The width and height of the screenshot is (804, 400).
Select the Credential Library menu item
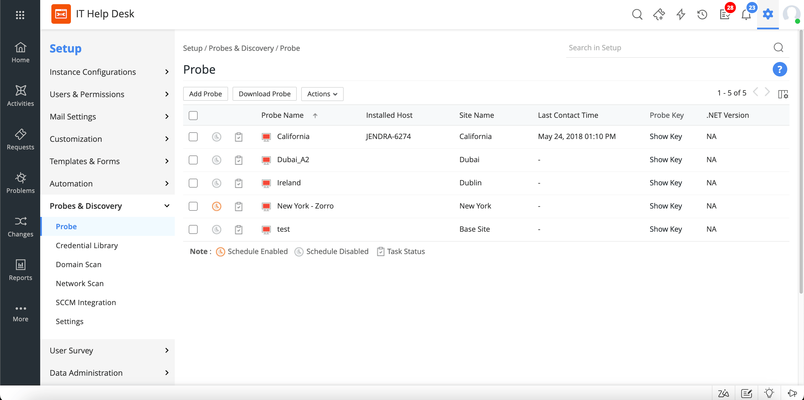(87, 245)
